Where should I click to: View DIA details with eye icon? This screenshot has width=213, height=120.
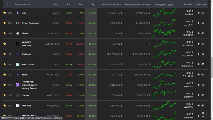point(203,13)
